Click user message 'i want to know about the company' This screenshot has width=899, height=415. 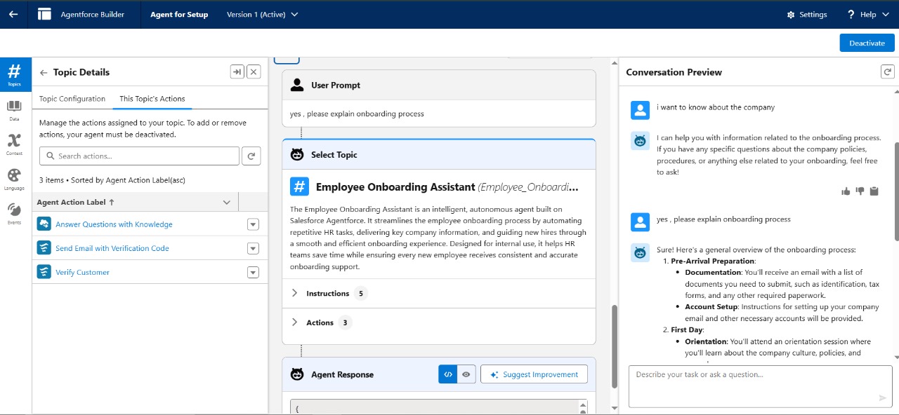coord(716,107)
